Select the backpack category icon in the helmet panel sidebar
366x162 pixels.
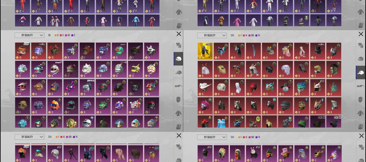coord(179,127)
